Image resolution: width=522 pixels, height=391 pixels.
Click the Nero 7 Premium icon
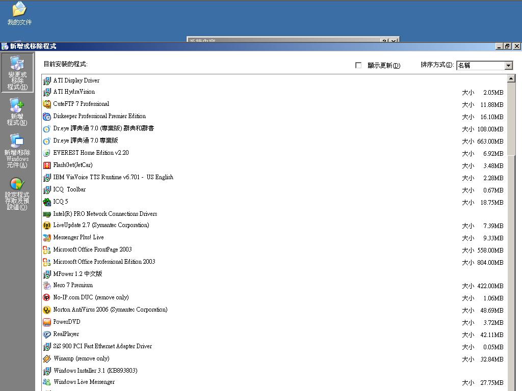tap(47, 285)
